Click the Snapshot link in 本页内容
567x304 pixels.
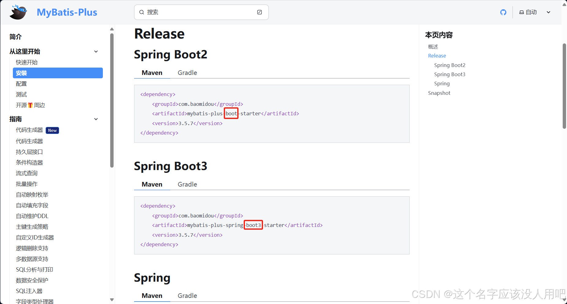coord(439,93)
